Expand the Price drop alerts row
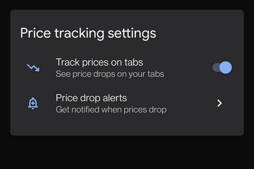 (x=127, y=103)
